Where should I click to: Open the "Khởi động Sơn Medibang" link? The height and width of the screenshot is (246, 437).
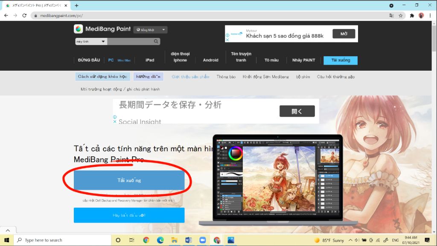pos(265,77)
